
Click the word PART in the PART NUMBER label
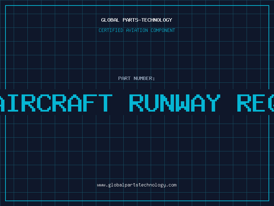[x=124, y=78]
